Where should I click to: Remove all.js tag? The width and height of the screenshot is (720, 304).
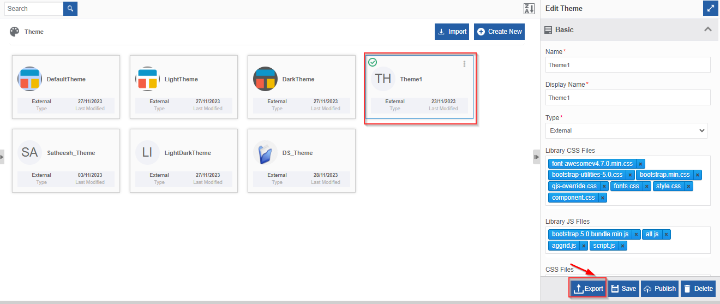pyautogui.click(x=666, y=234)
